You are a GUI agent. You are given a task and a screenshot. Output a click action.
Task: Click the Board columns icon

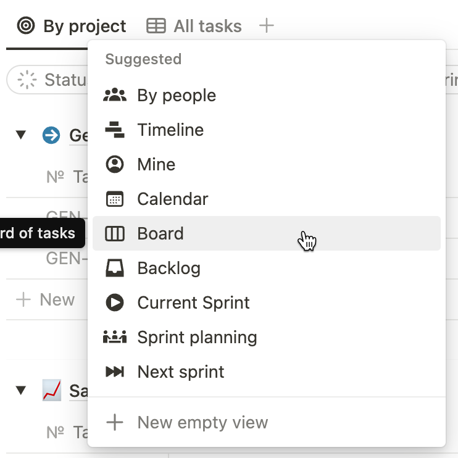pos(115,234)
